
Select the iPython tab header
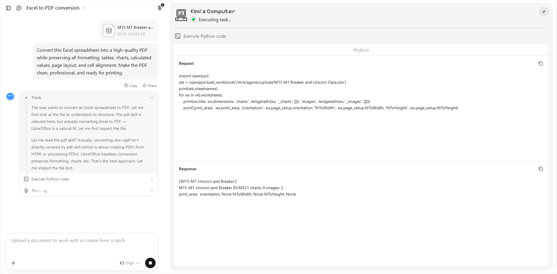click(x=361, y=50)
